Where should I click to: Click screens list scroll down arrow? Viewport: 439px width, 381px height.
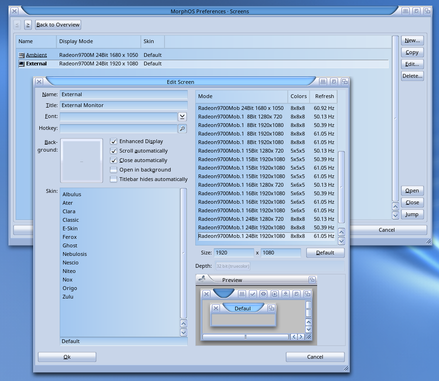[x=395, y=215]
